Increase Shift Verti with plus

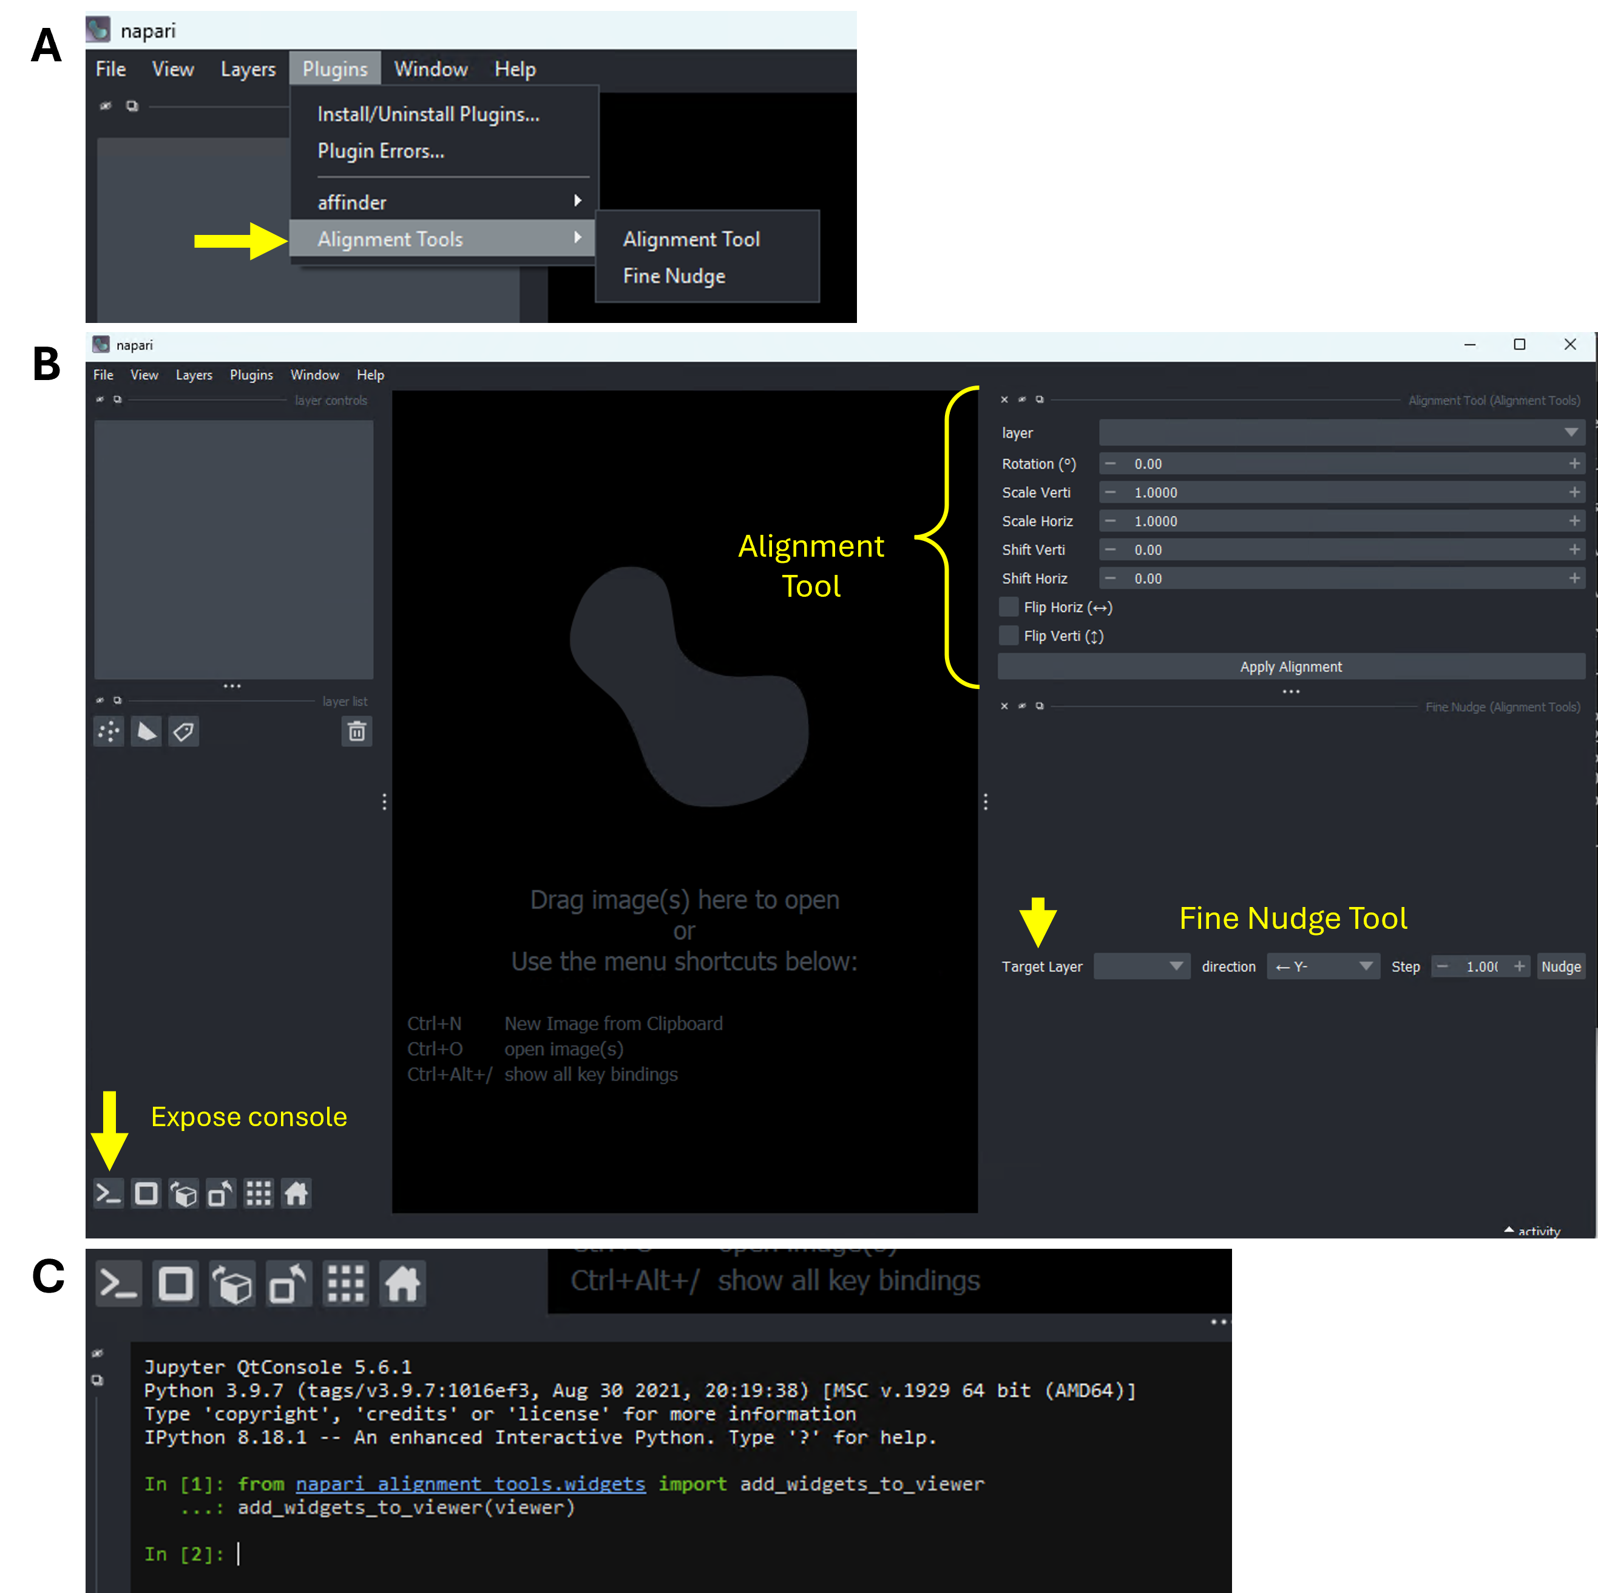(x=1574, y=549)
